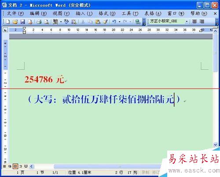
Task: Click the distributed alignment icon
Action: pyautogui.click(x=202, y=22)
